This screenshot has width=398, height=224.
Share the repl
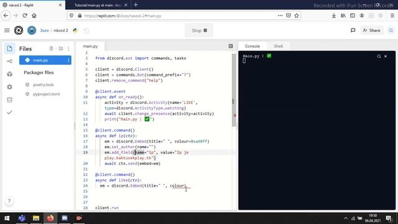(x=372, y=30)
